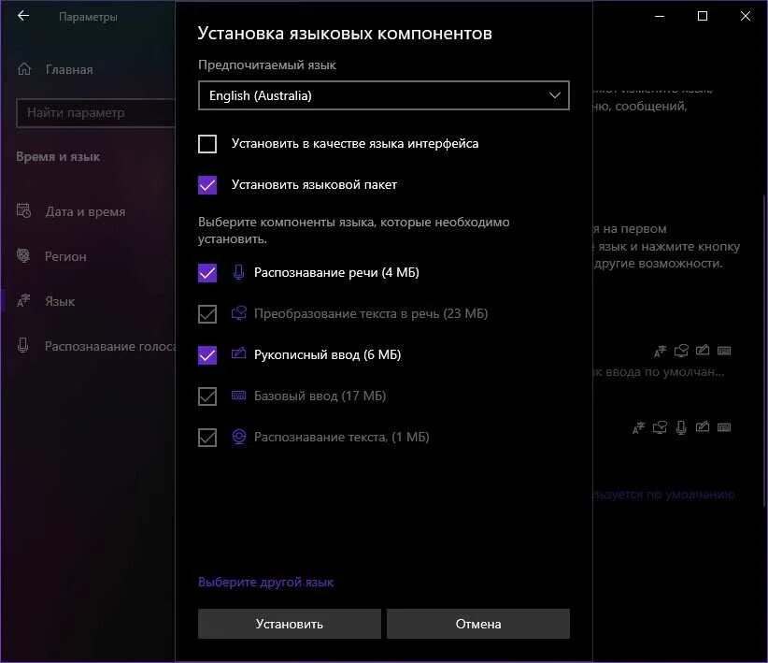
Task: Enable Установить в качестве языка интерфейса checkbox
Action: [207, 144]
